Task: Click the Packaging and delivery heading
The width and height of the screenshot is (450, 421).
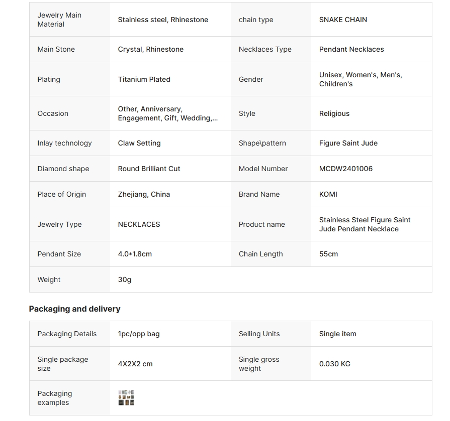Action: tap(74, 309)
